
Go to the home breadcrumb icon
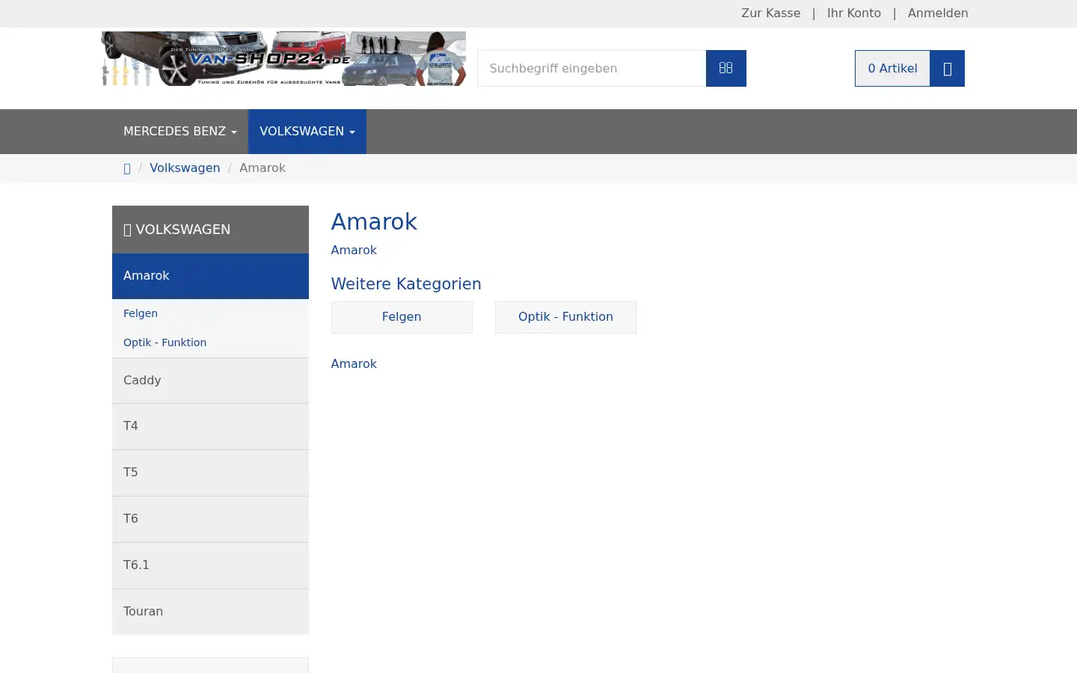[127, 168]
